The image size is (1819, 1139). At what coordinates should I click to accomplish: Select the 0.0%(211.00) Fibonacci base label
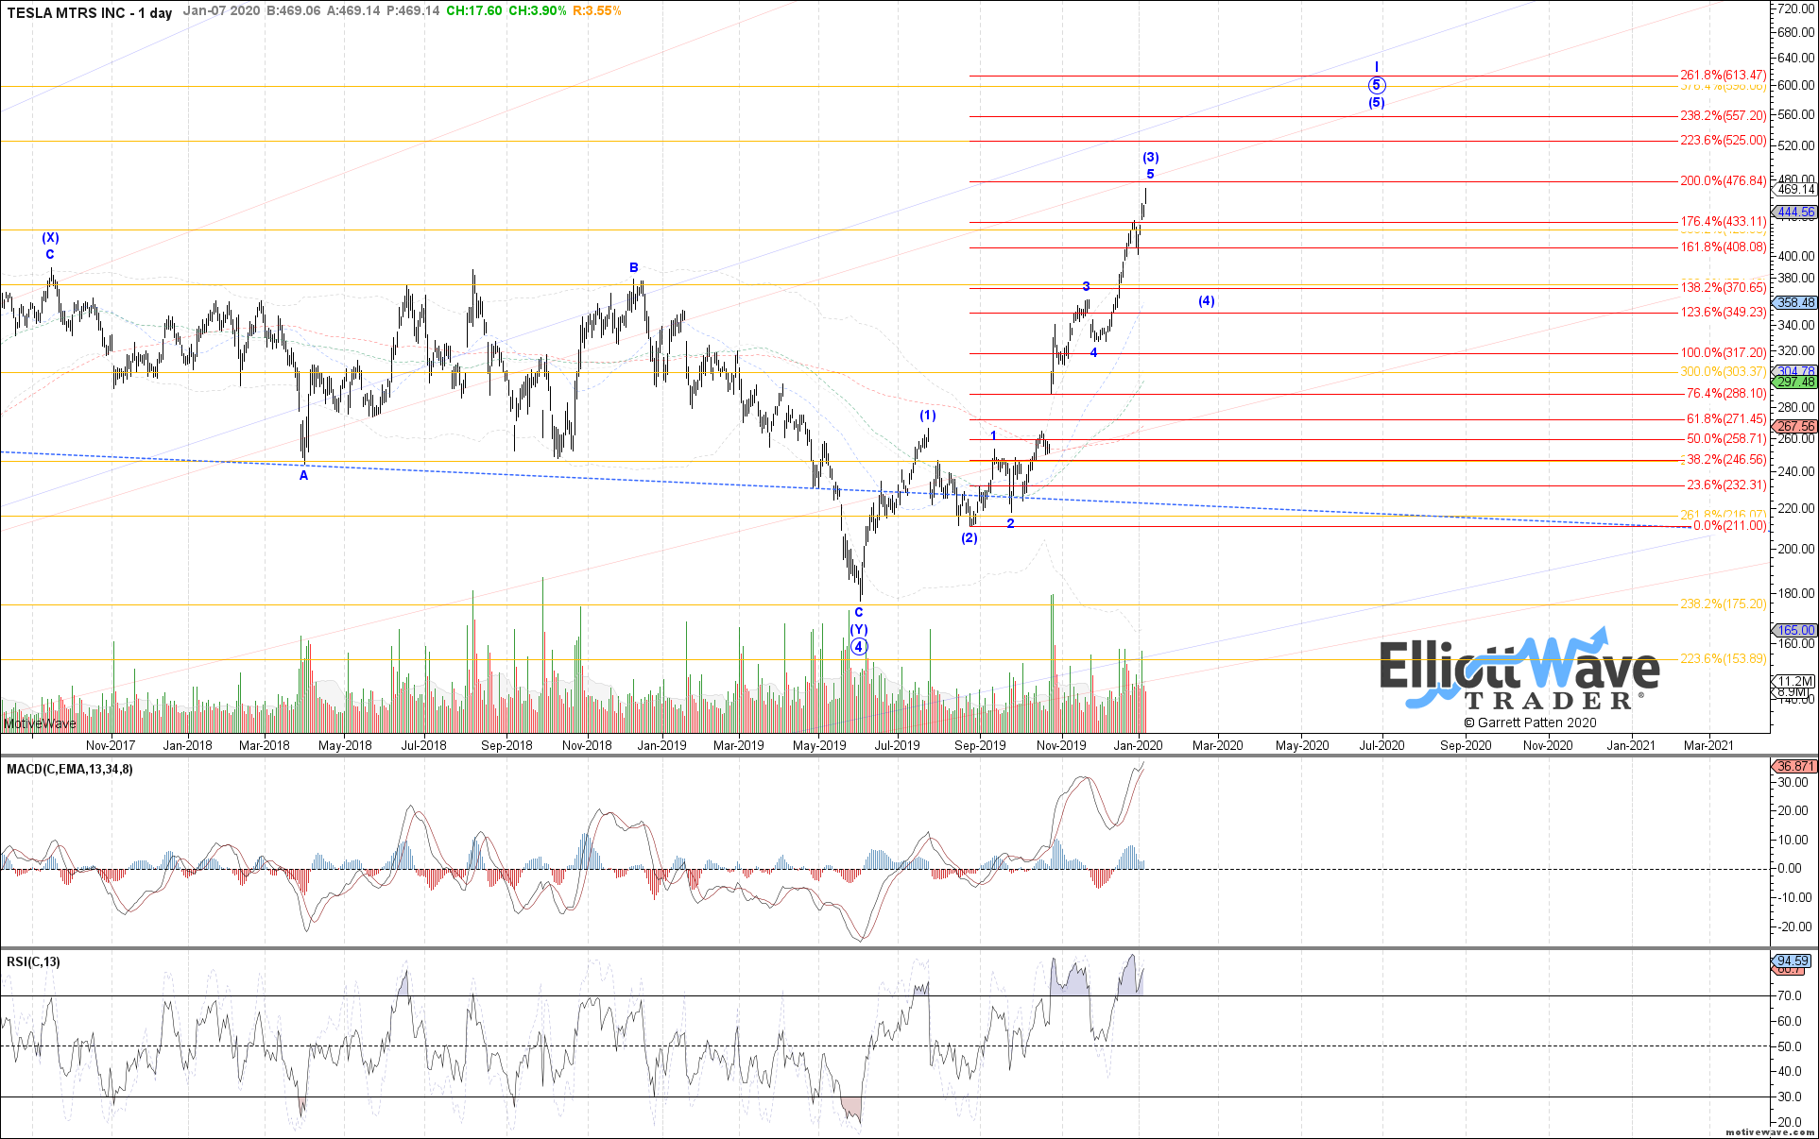1729,526
